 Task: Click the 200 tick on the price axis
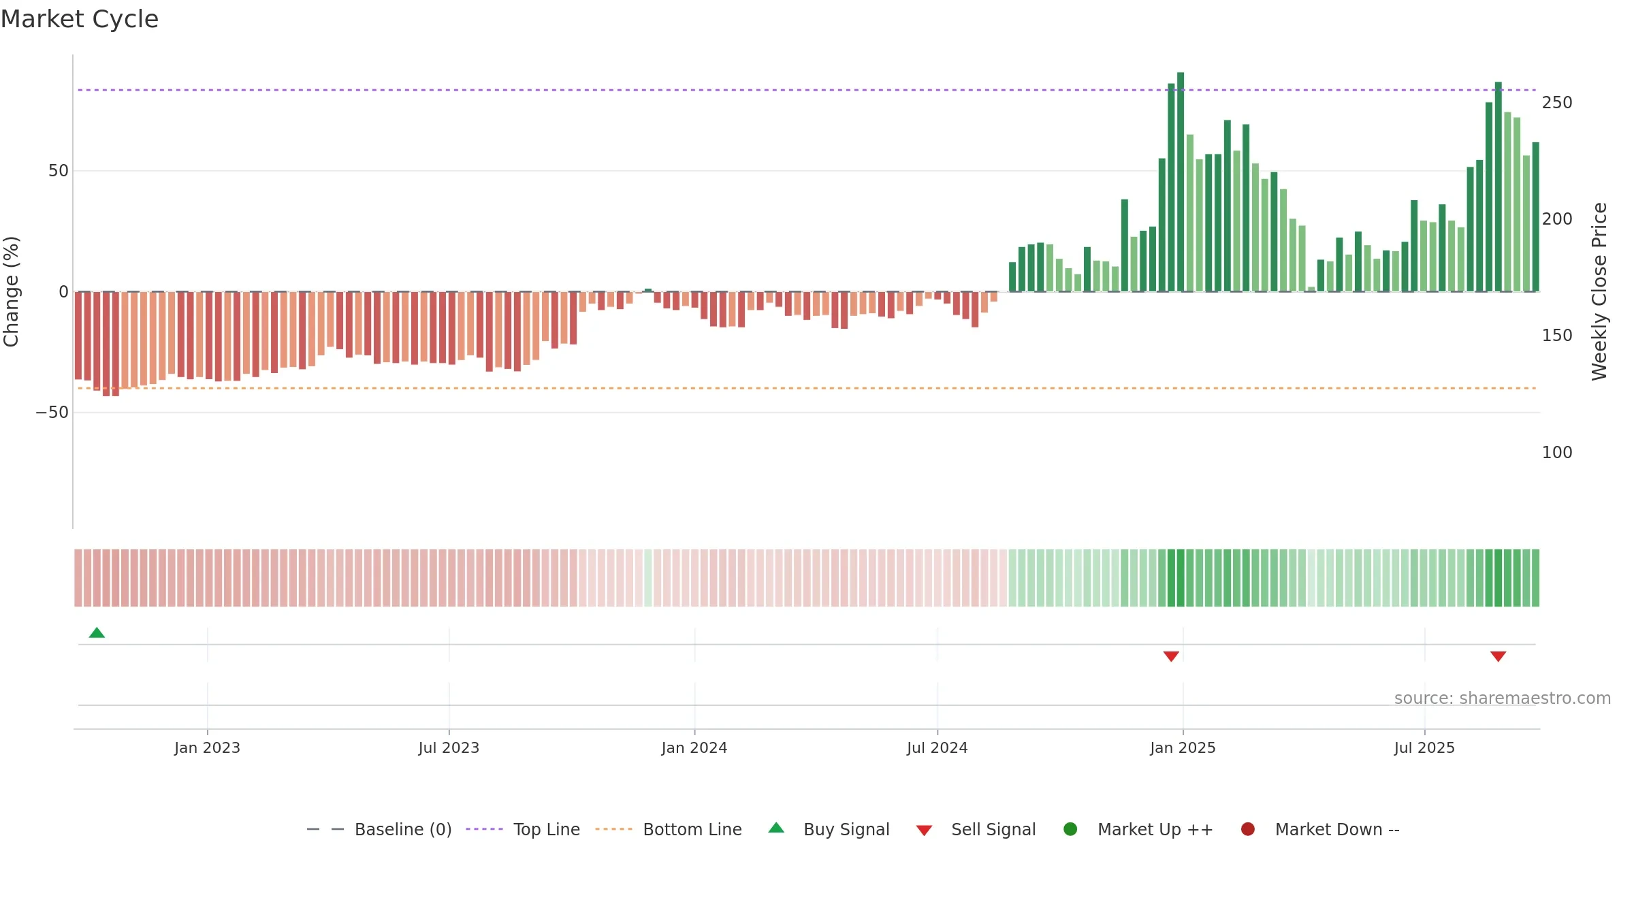pyautogui.click(x=1557, y=219)
